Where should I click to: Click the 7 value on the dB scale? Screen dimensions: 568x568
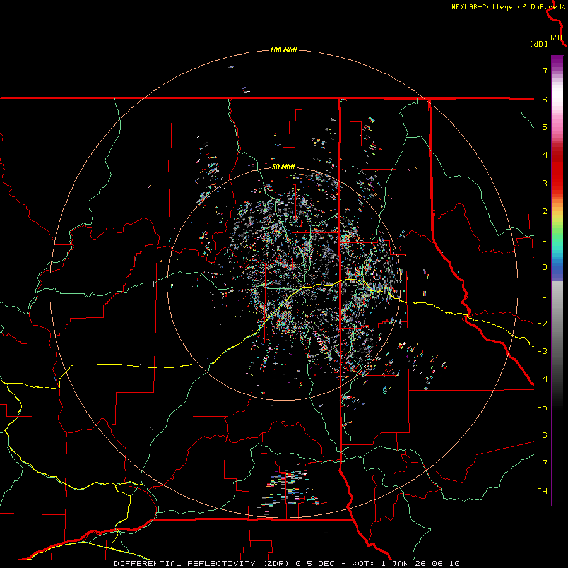click(x=545, y=71)
